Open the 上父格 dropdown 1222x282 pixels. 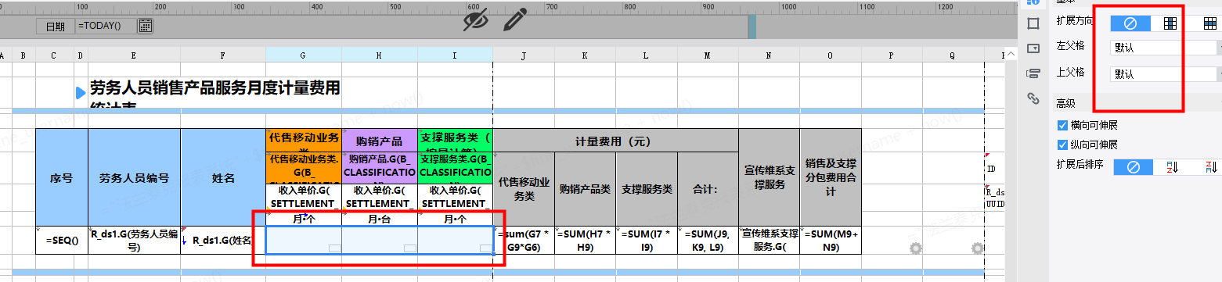pyautogui.click(x=1166, y=74)
